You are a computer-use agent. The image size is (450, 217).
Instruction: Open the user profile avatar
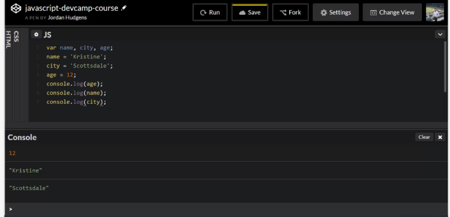(x=435, y=12)
